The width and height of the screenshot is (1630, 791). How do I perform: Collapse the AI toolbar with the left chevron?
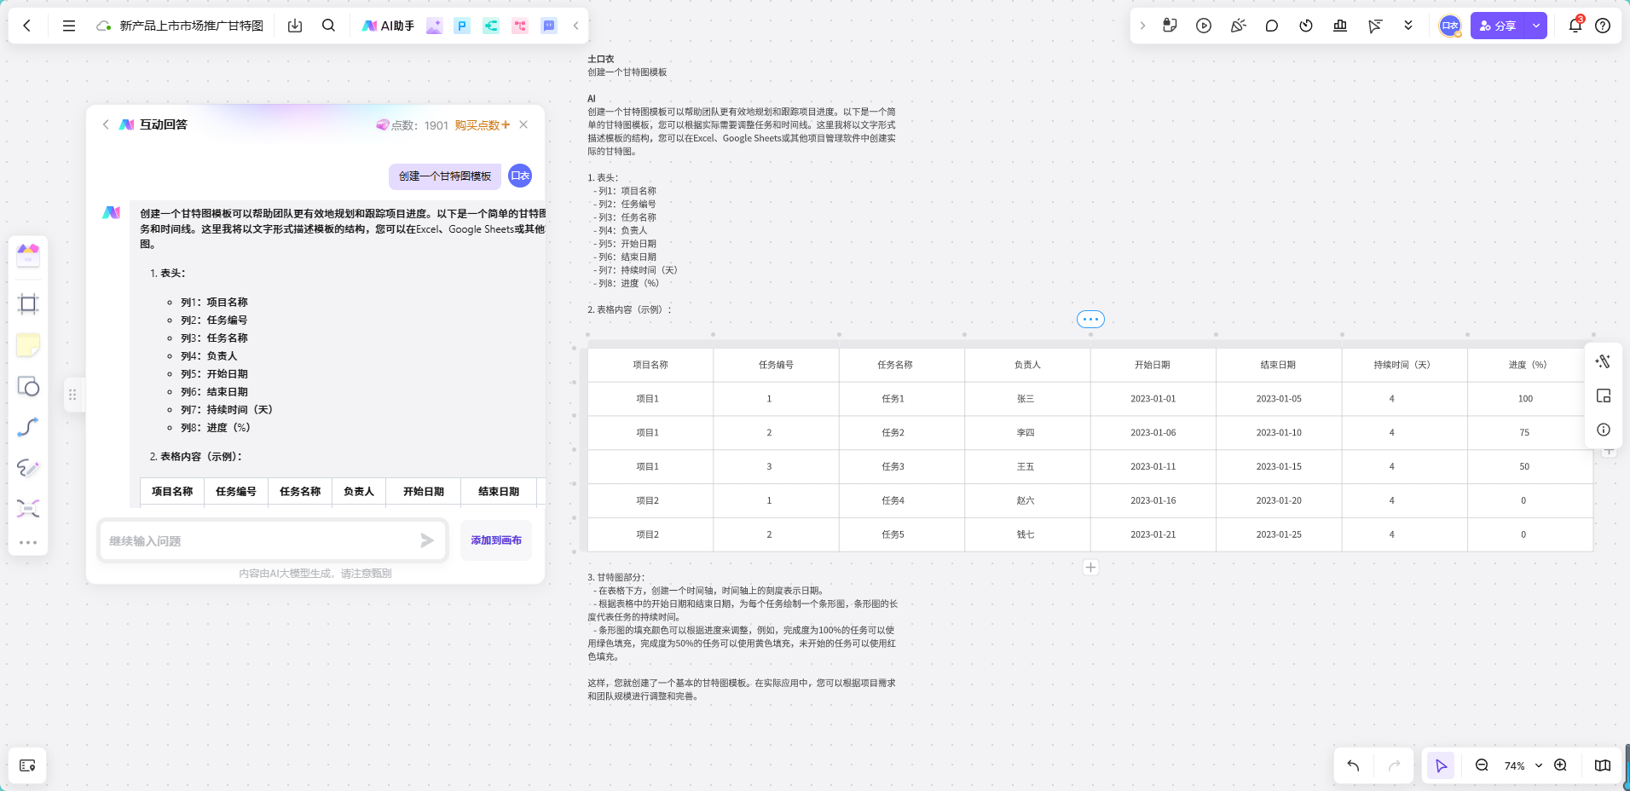click(x=576, y=26)
